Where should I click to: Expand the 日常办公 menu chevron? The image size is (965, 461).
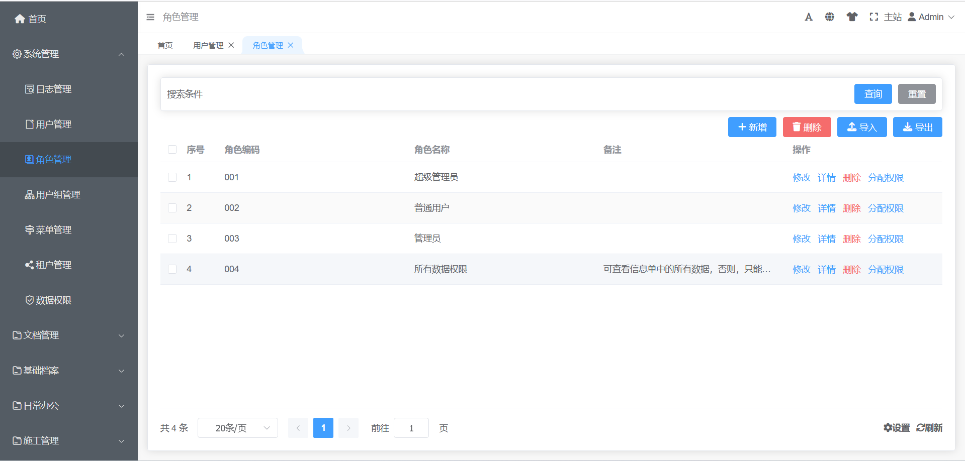pyautogui.click(x=121, y=406)
